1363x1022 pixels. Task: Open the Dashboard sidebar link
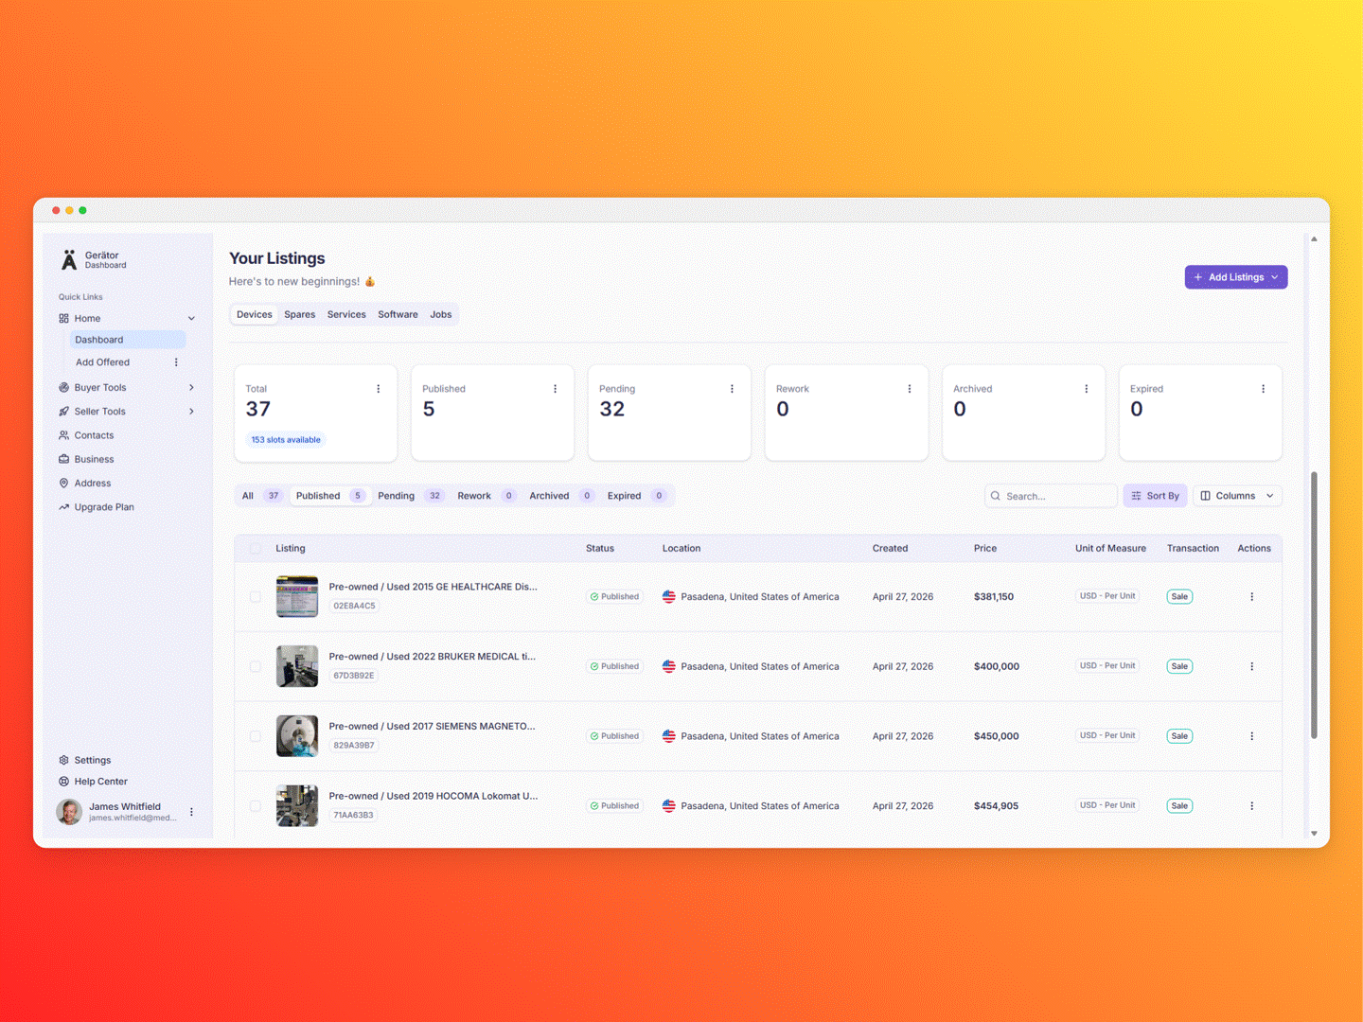[129, 340]
